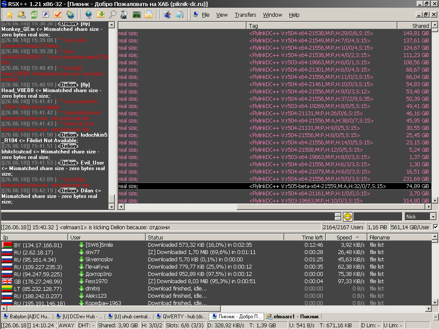Screen dimensions: 439x329
Task: Open the Help menu
Action: click(294, 15)
